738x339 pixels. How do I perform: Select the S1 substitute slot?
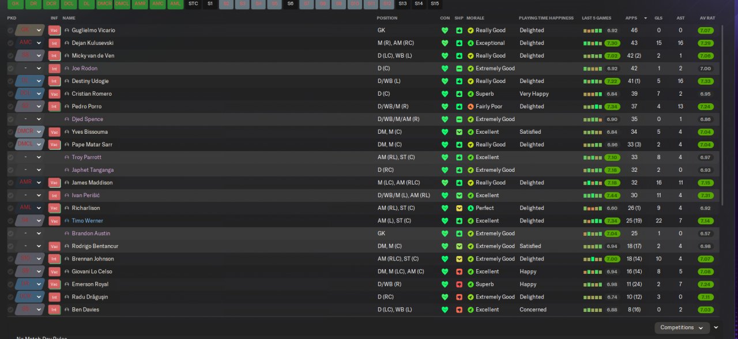[210, 3]
